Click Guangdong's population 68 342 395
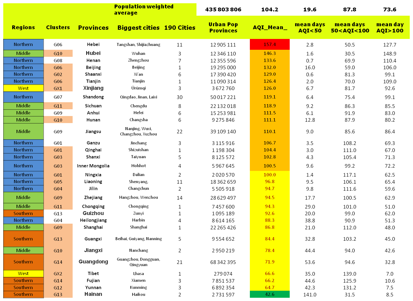 (x=223, y=262)
